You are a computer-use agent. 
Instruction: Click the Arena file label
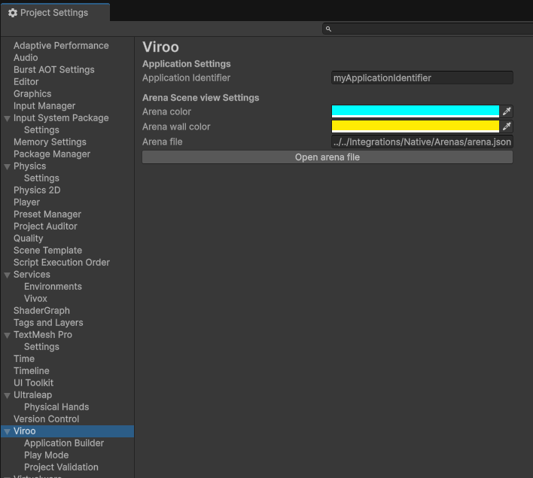162,142
